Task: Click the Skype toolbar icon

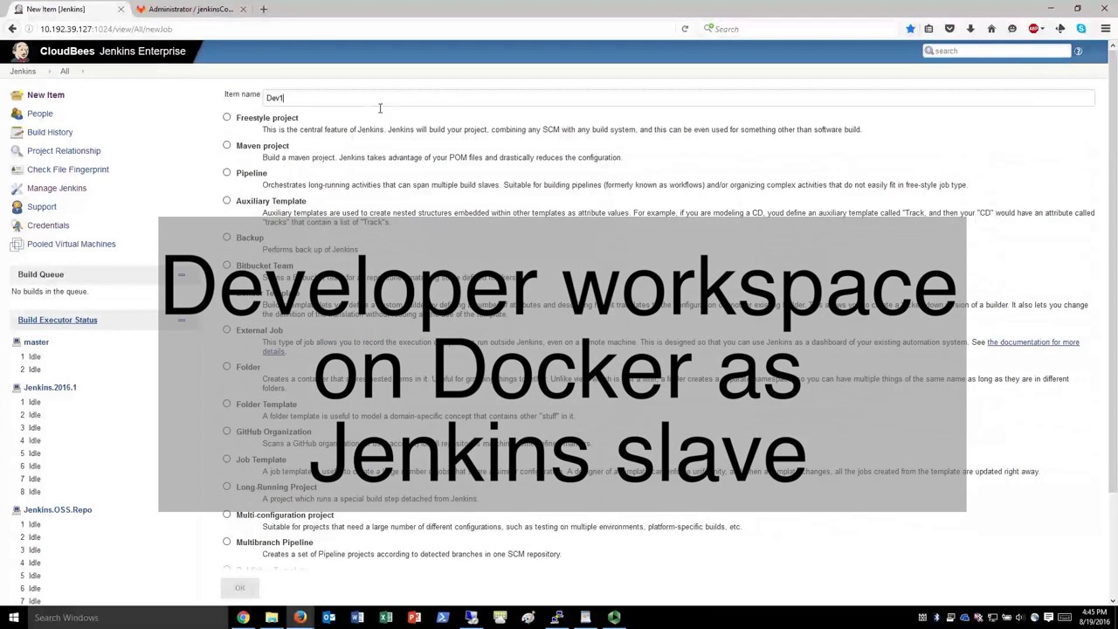Action: [x=1081, y=29]
